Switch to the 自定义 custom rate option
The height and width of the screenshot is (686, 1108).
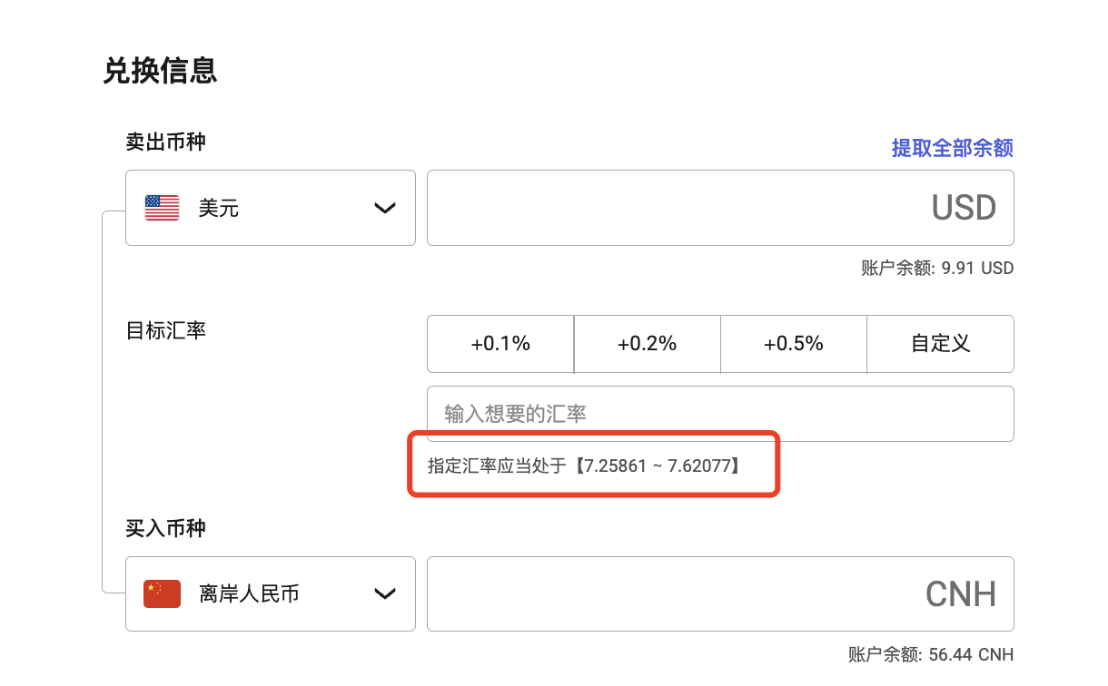[x=941, y=344]
